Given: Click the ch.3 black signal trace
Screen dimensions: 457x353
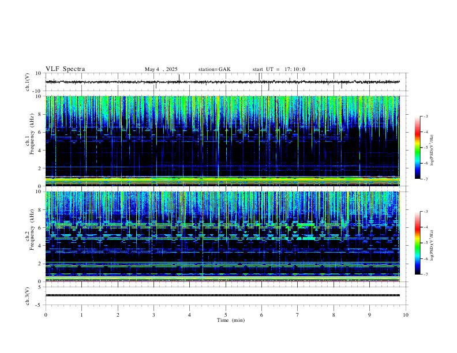Looking at the screenshot, I should [223, 295].
